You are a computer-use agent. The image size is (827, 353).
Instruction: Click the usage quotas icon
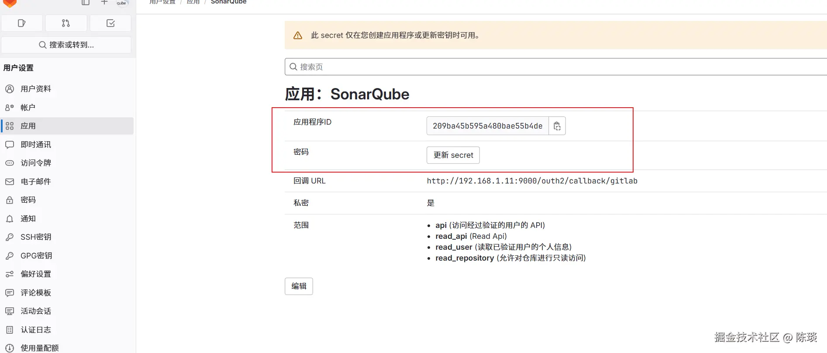click(x=10, y=348)
